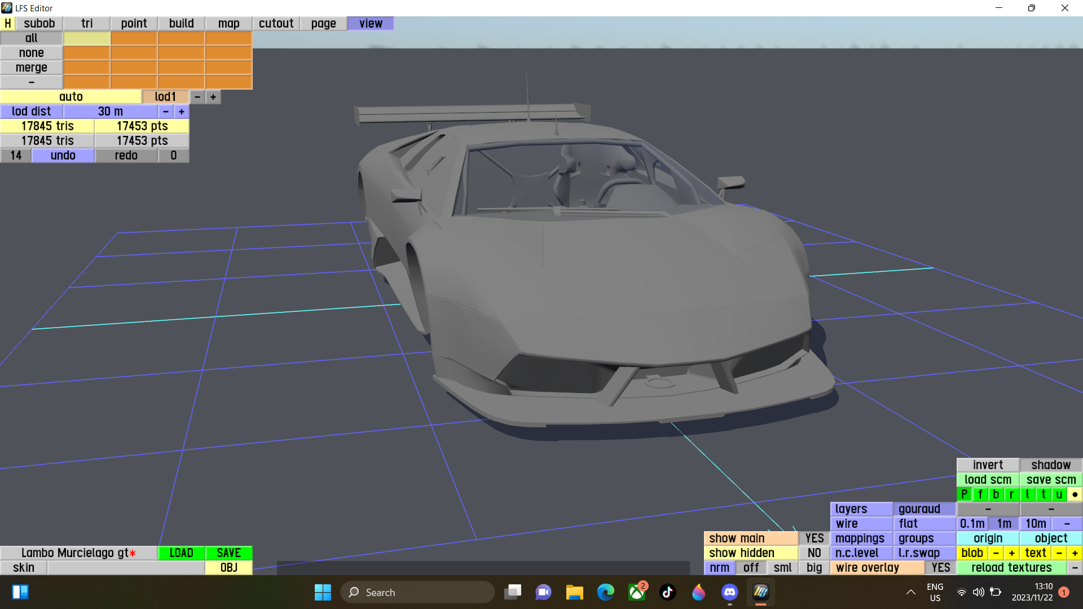Increase the lod level with plus
The image size is (1083, 609).
coord(213,97)
